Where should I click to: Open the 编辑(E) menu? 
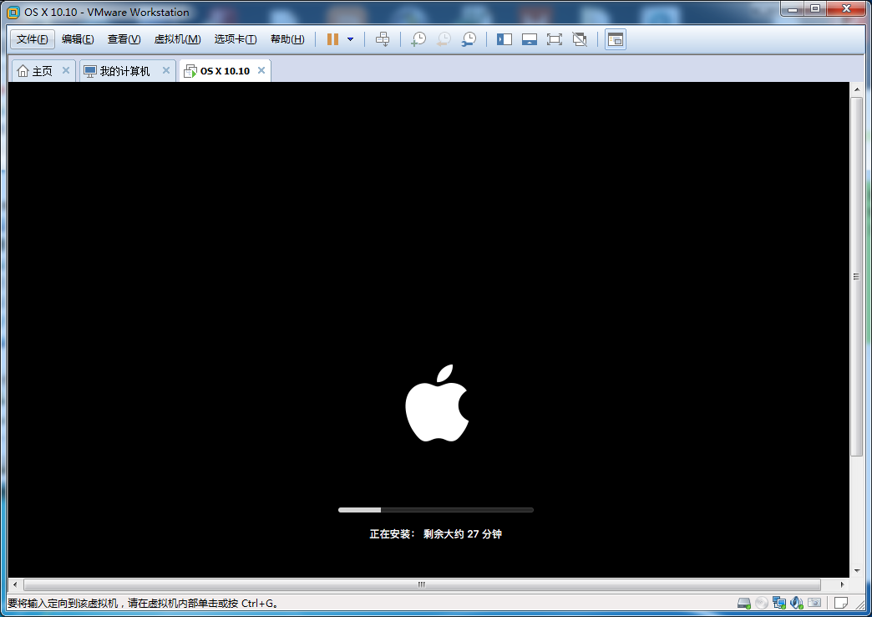tap(78, 39)
